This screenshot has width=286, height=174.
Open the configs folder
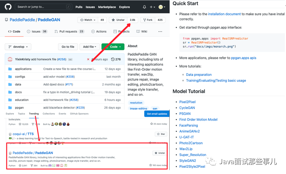coord(20,77)
